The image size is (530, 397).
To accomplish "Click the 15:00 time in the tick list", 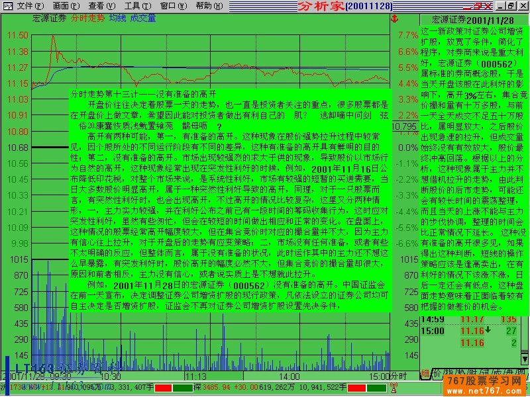I will pos(433,331).
